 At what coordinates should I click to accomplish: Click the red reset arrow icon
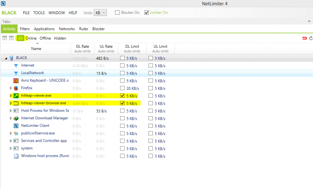point(305,38)
